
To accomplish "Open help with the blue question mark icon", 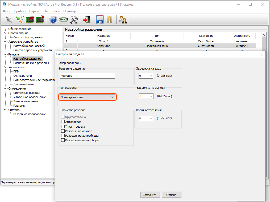I will [x=53, y=20].
